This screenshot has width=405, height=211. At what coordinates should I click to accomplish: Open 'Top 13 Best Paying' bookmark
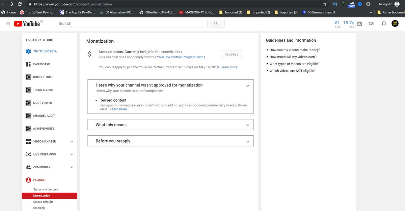pos(37,12)
